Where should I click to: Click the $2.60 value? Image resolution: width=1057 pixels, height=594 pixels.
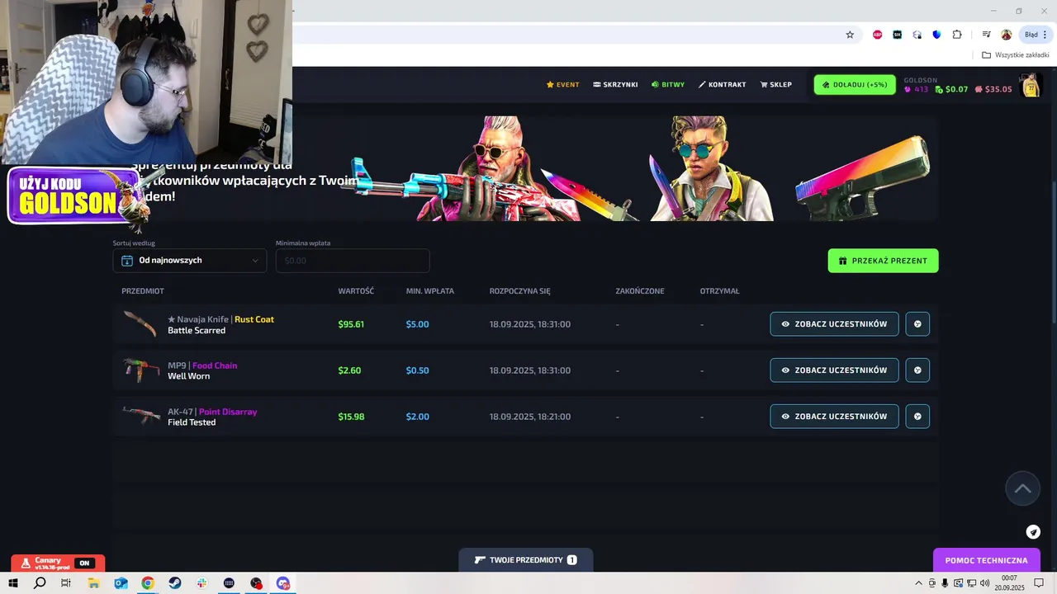coord(349,370)
